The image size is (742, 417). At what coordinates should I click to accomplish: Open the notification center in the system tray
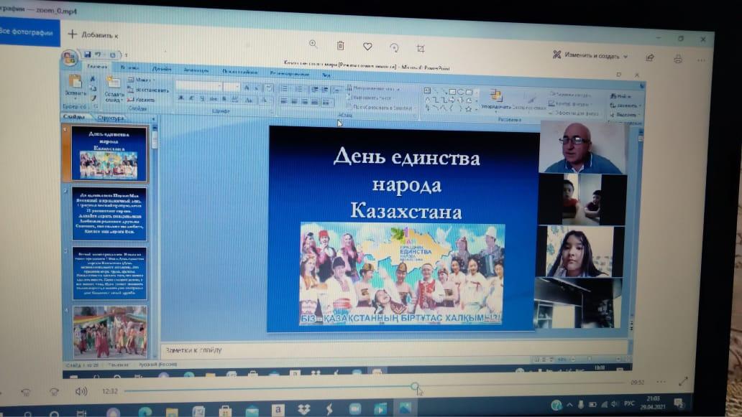(679, 403)
